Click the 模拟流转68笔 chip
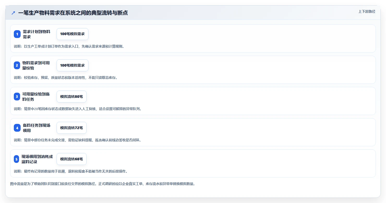The image size is (386, 203). click(71, 159)
